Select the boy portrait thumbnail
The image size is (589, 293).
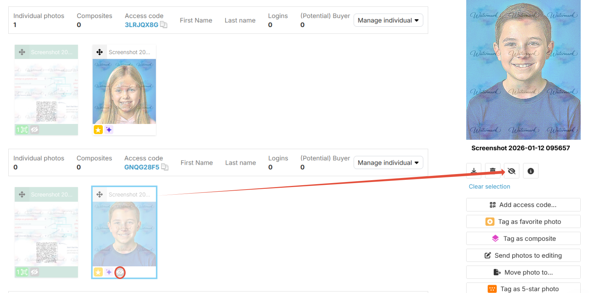pyautogui.click(x=124, y=234)
